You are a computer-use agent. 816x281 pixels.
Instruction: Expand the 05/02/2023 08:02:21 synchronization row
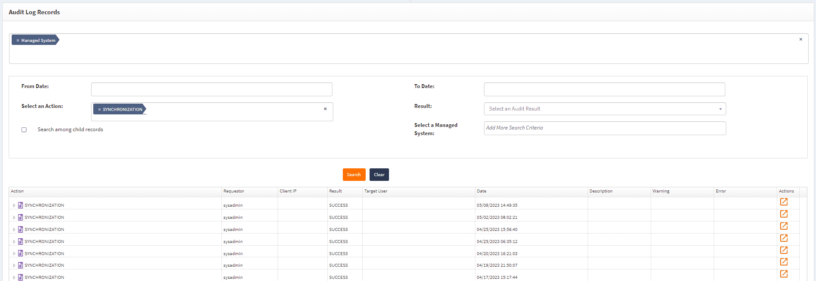tap(14, 218)
